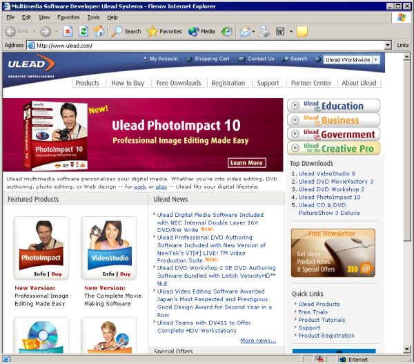The width and height of the screenshot is (414, 364).
Task: Click the Edit with Word icon
Action: (x=280, y=32)
